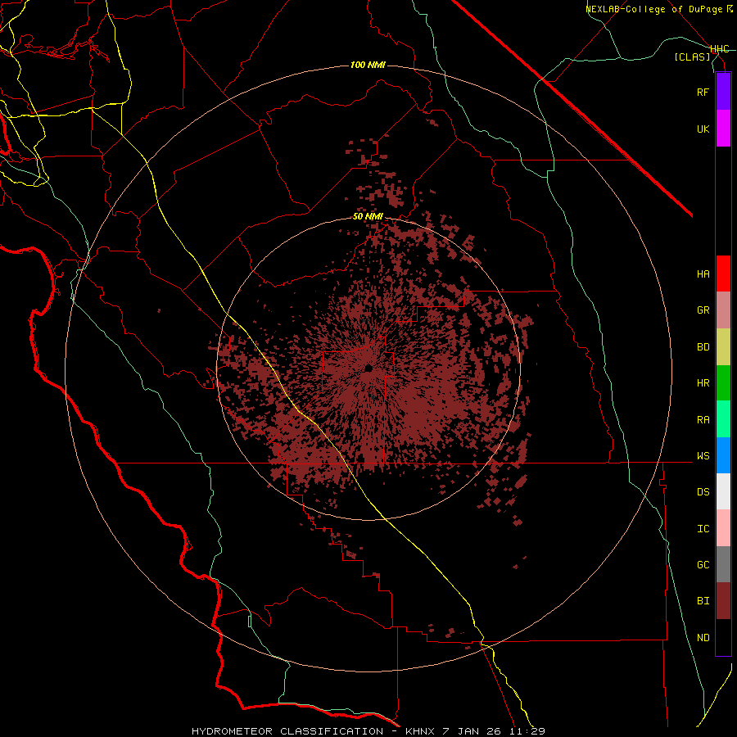Image resolution: width=737 pixels, height=737 pixels.
Task: Click the Hydrometeor Classification KHNX caption
Action: coord(368,731)
